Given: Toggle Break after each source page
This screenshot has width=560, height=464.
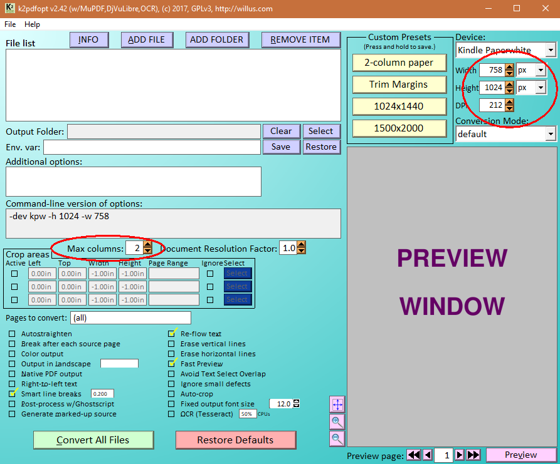Looking at the screenshot, I should [12, 344].
